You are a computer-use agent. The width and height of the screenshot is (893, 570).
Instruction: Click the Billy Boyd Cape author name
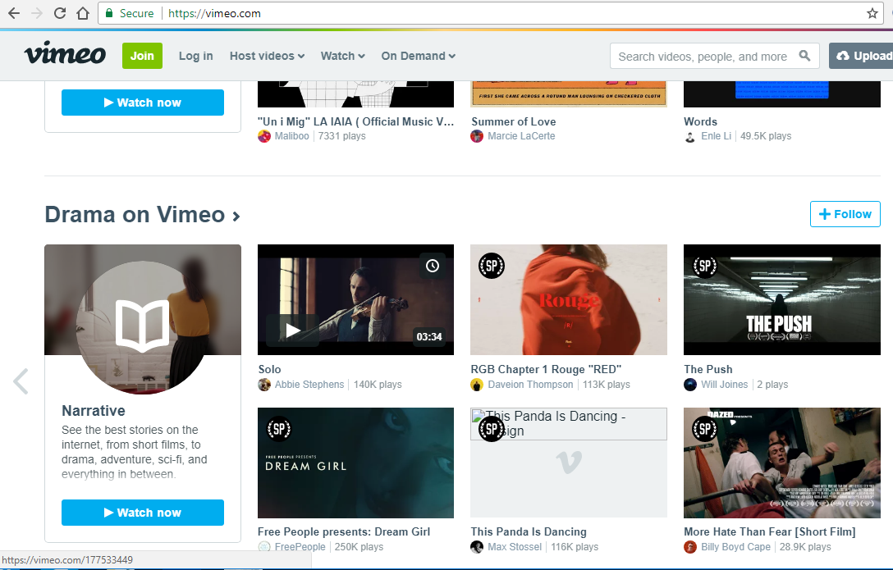coord(735,547)
